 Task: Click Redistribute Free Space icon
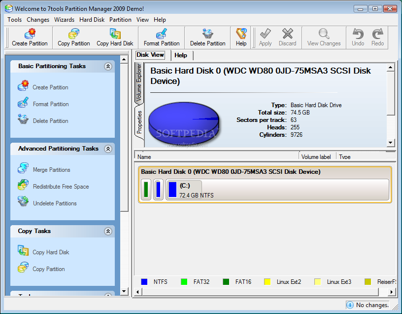tap(23, 185)
